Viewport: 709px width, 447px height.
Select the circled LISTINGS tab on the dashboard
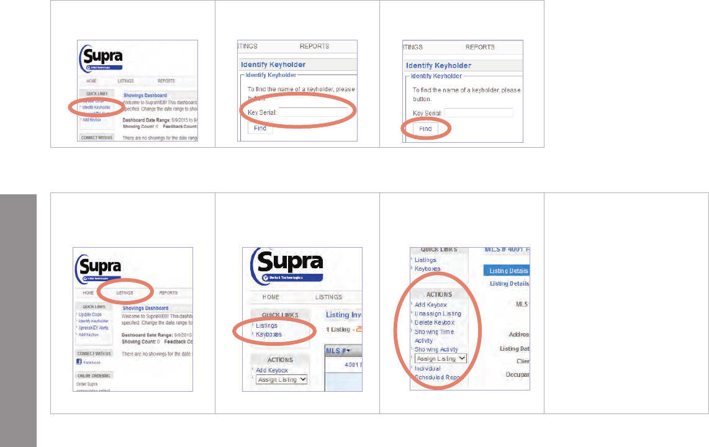click(x=124, y=293)
